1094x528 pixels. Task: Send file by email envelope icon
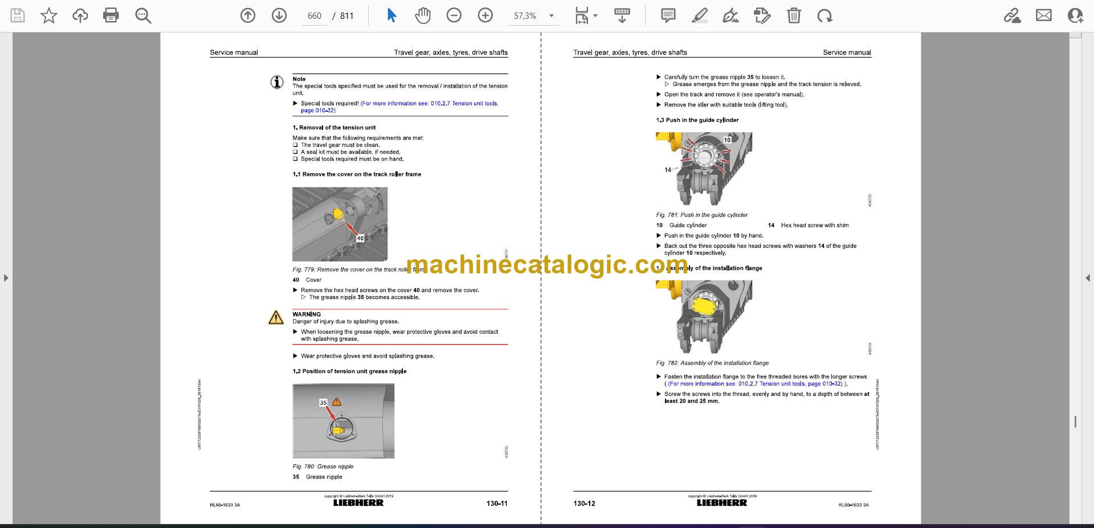[x=1044, y=15]
